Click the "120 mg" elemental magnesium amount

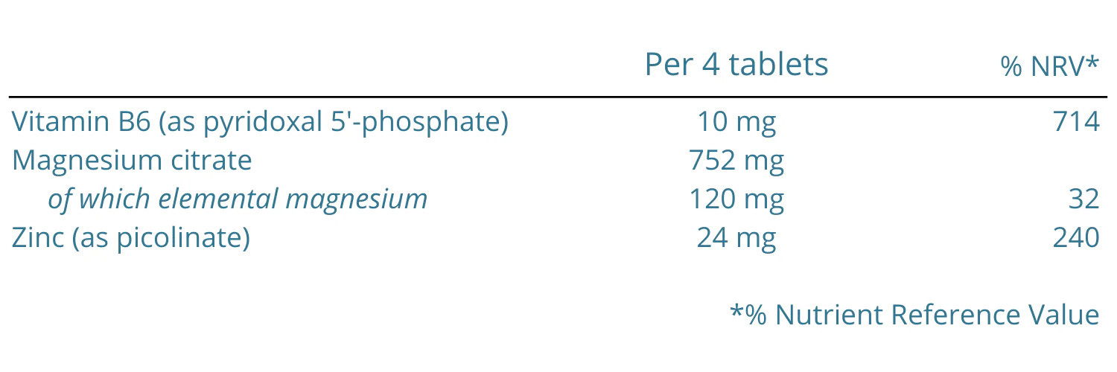pos(736,199)
